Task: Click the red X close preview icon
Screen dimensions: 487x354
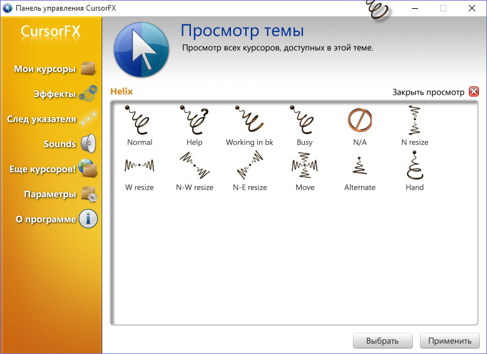Action: point(474,91)
